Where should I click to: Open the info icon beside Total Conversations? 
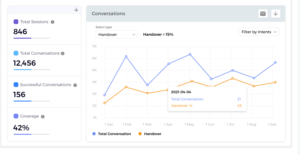click(63, 53)
